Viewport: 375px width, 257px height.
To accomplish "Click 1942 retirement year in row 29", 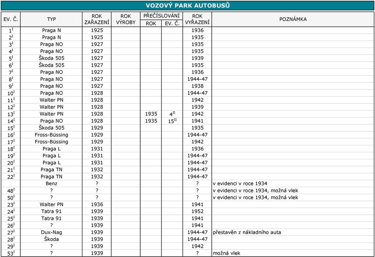I will pyautogui.click(x=197, y=246).
